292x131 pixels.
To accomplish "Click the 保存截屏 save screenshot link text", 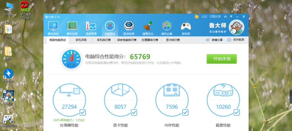I will click(x=238, y=40).
